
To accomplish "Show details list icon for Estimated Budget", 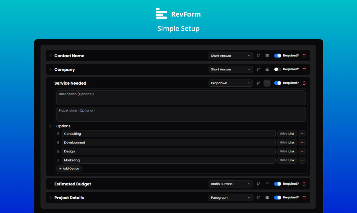I will [267, 184].
